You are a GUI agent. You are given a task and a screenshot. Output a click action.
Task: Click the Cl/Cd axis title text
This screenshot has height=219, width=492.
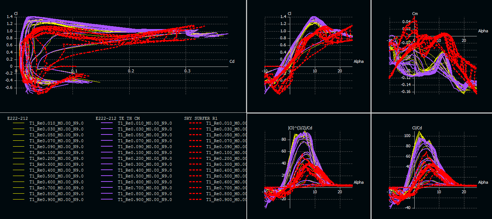click(417, 128)
